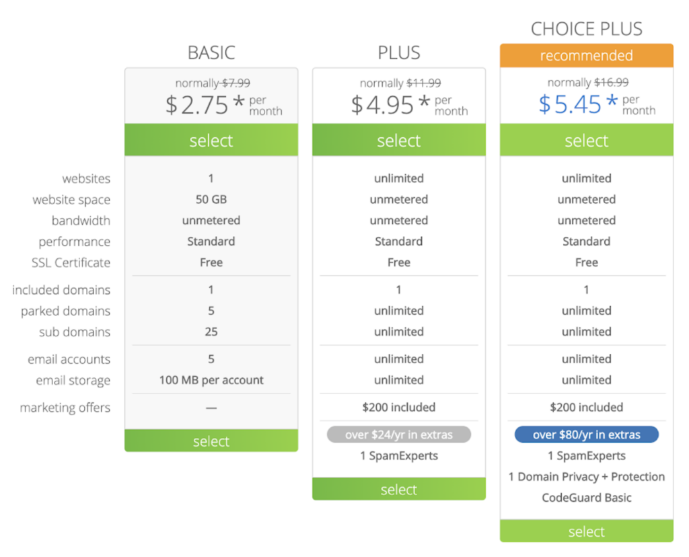
Task: Click the PLUS plan heading
Action: (399, 52)
